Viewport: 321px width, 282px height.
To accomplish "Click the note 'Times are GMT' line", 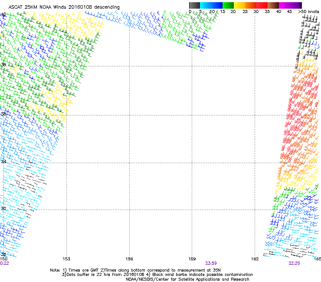I will point(135,270).
